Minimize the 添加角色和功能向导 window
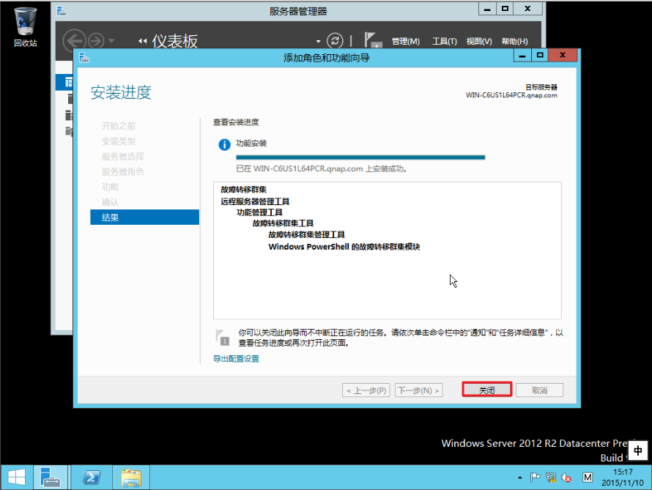652x490 pixels. [522, 55]
